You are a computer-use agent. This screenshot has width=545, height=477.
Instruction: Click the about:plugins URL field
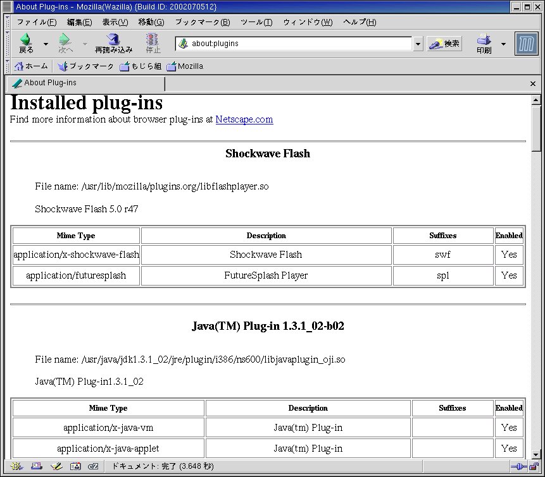[x=294, y=44]
